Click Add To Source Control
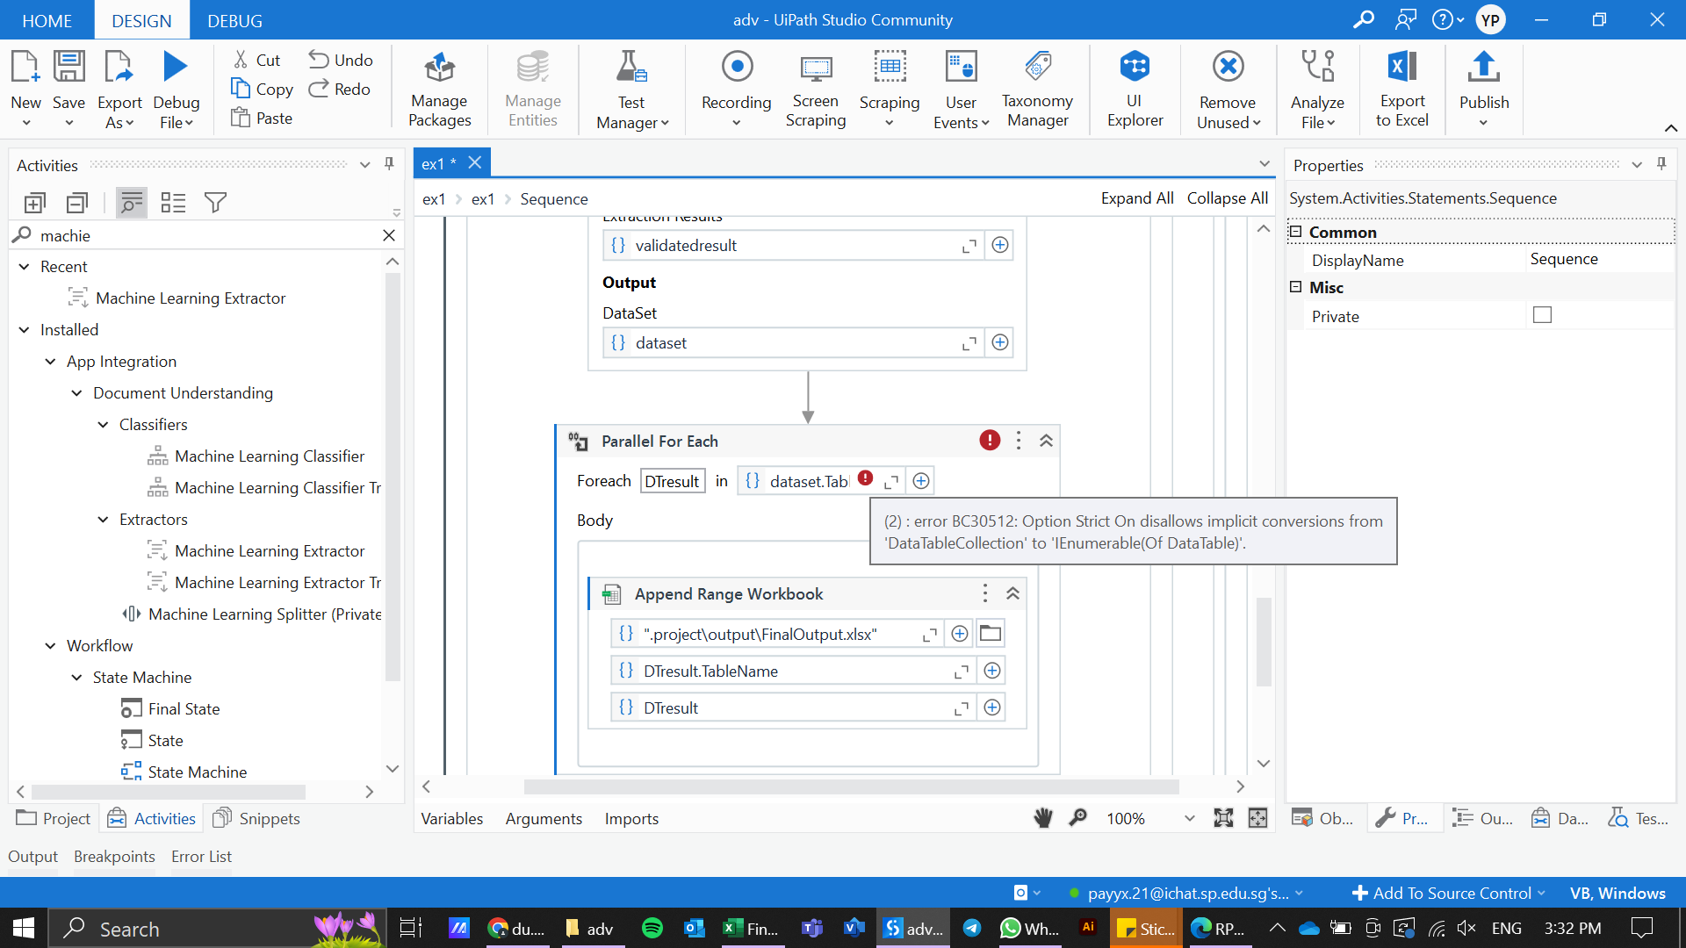The image size is (1686, 948). coord(1448,893)
